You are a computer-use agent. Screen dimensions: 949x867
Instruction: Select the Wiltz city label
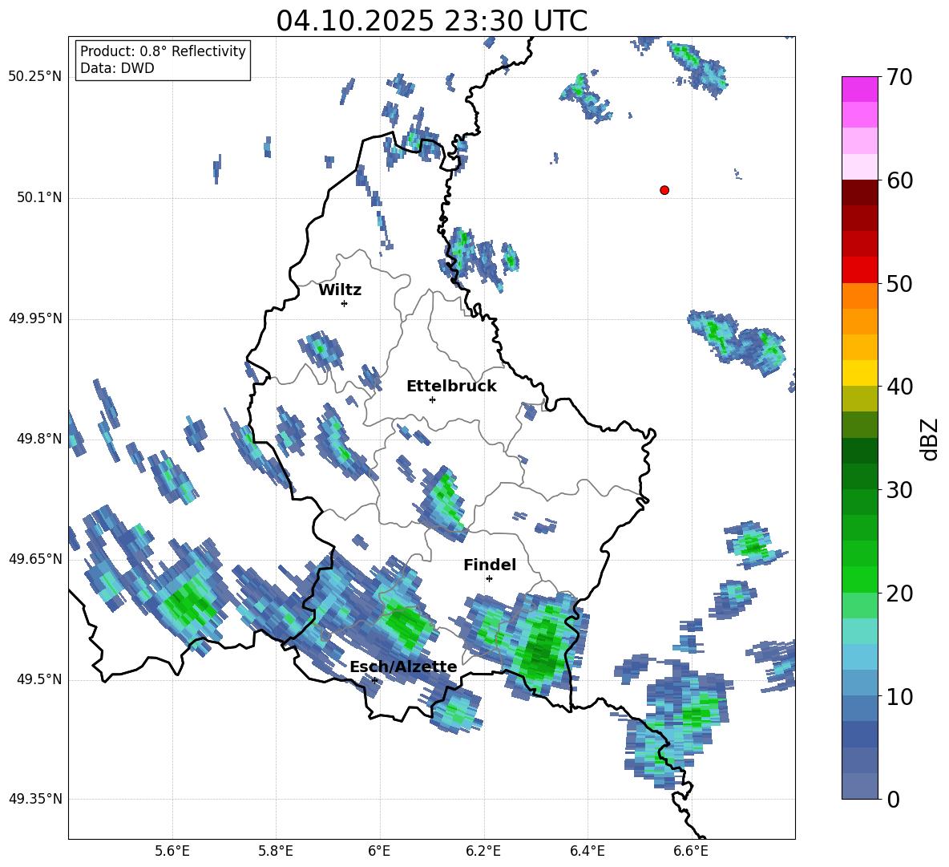340,290
